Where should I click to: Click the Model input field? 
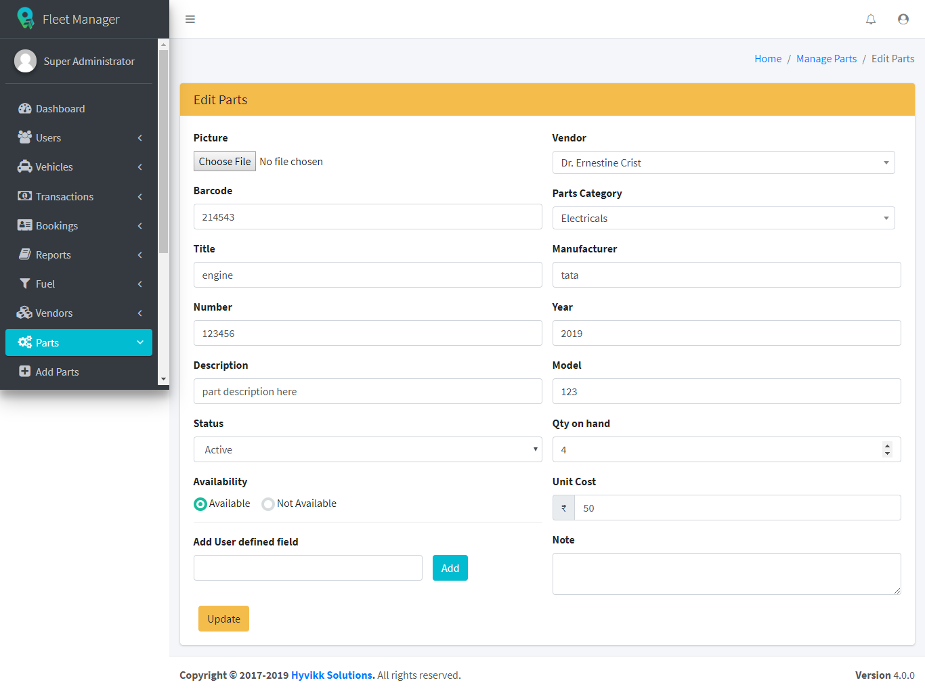tap(727, 391)
